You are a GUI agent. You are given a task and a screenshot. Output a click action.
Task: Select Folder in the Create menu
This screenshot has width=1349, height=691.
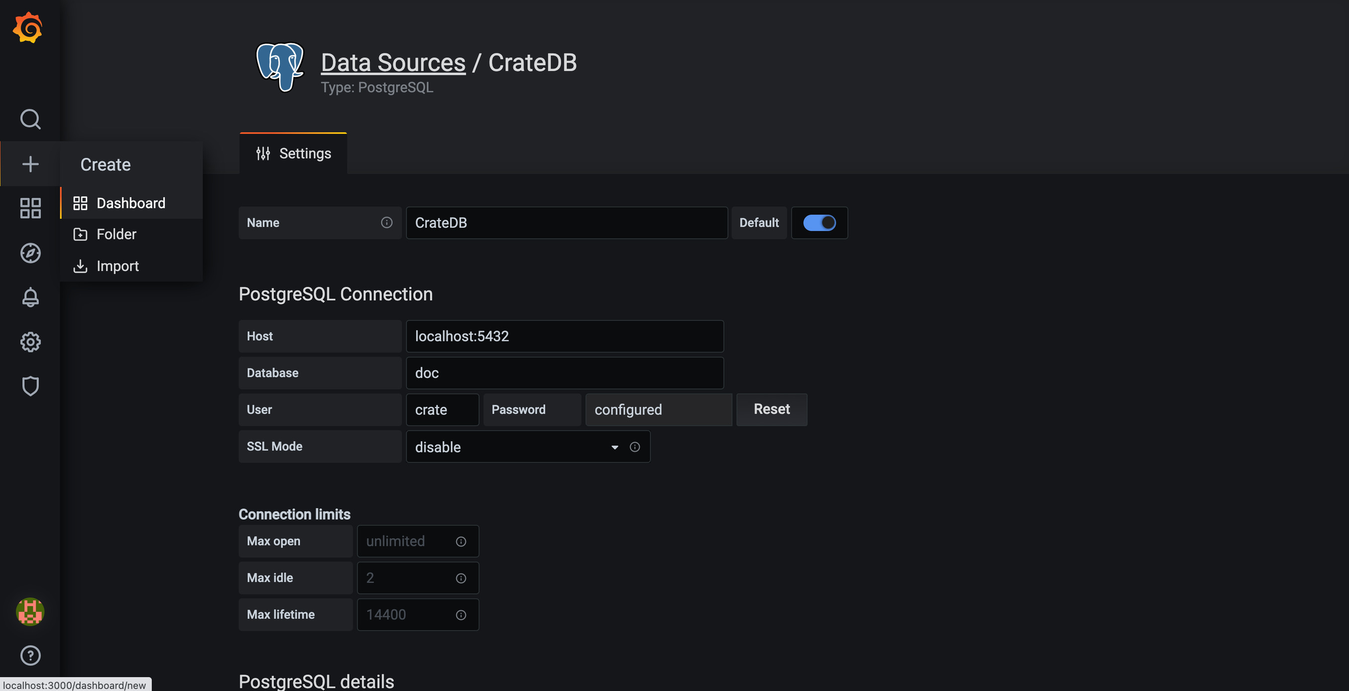coord(131,234)
